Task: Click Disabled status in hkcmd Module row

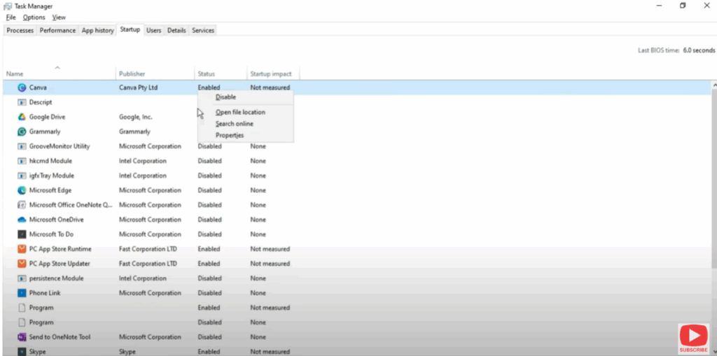Action: pyautogui.click(x=209, y=161)
